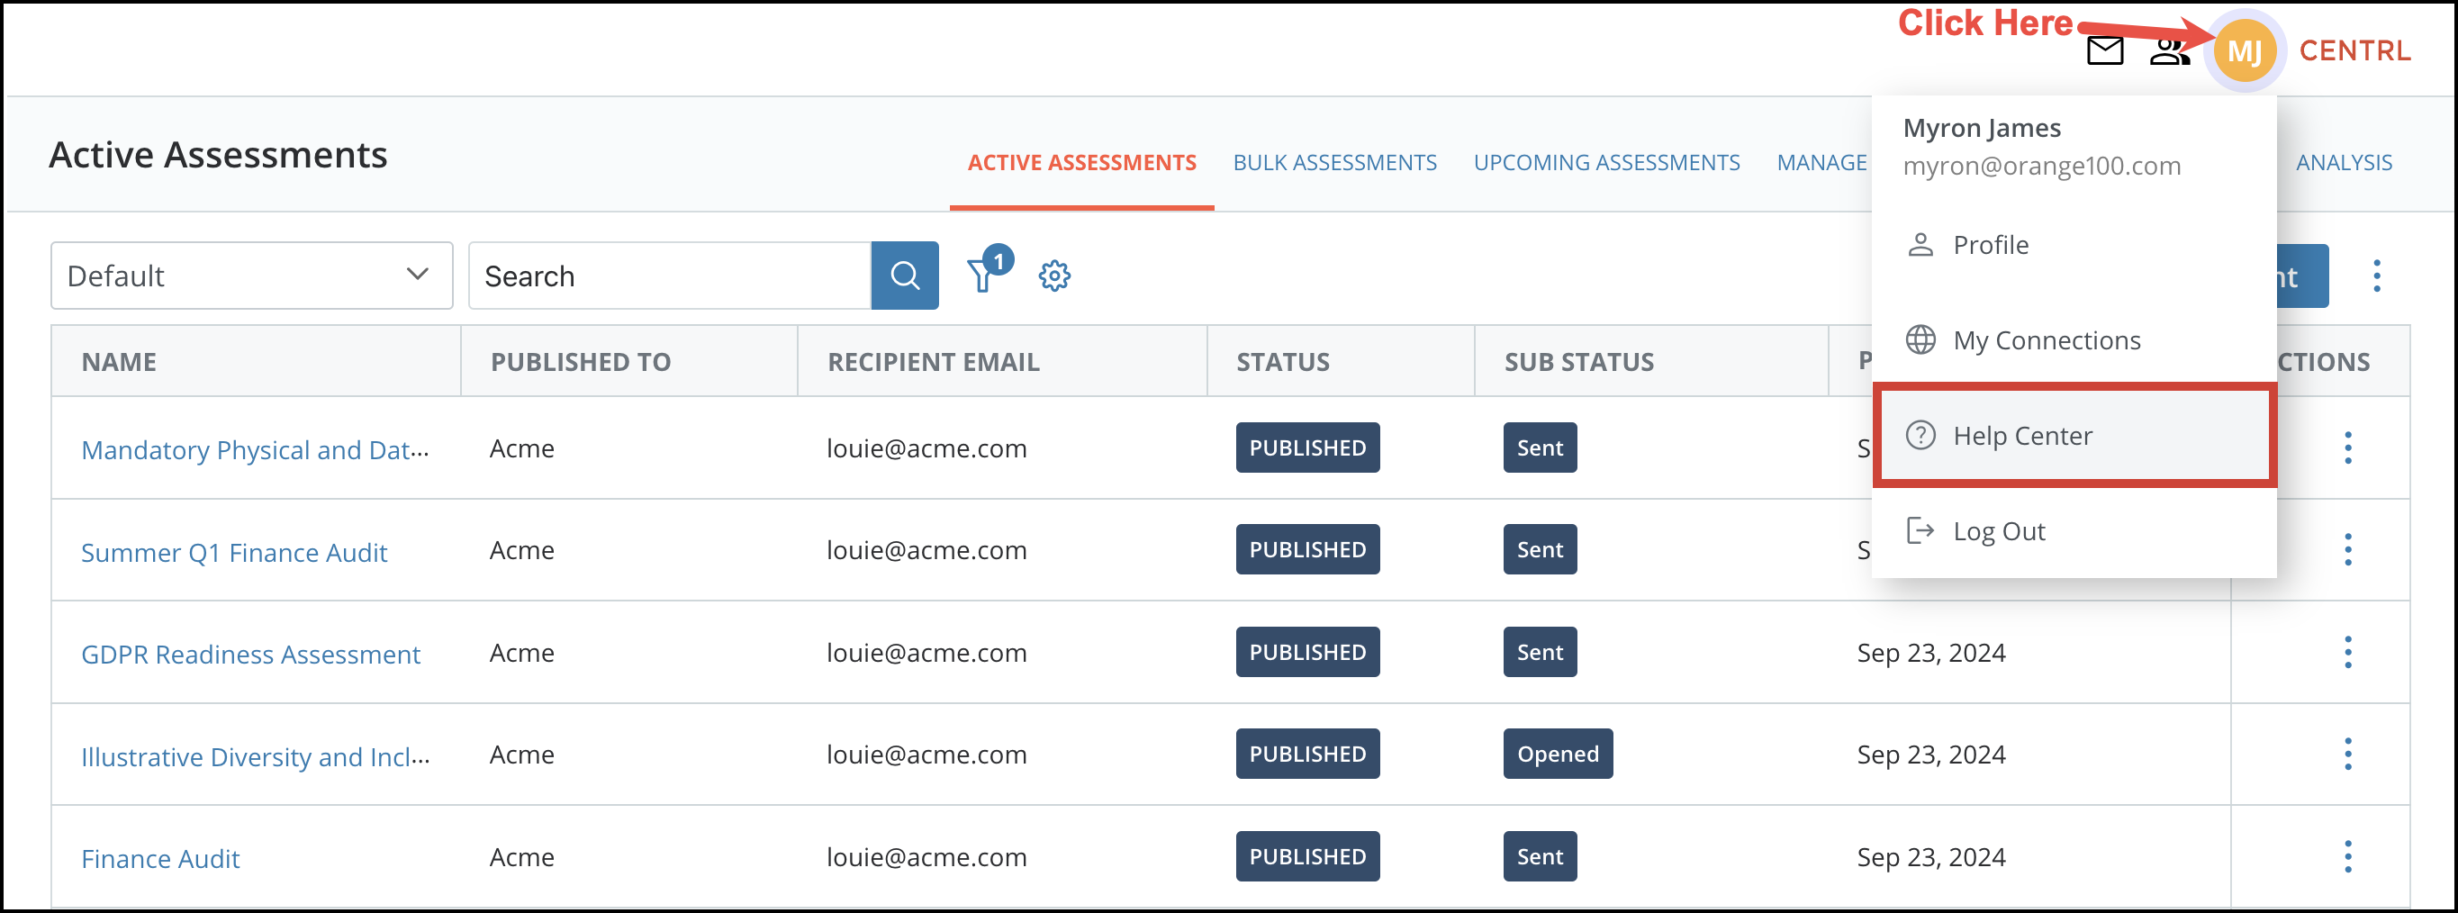Open the mail envelope icon
Viewport: 2458px width, 913px height.
pyautogui.click(x=2104, y=50)
